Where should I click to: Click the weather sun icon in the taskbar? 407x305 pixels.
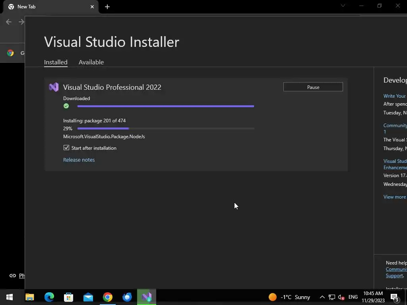click(x=273, y=297)
